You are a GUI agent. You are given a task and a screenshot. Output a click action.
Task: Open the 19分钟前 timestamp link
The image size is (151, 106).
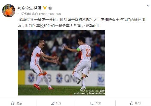point(25,14)
